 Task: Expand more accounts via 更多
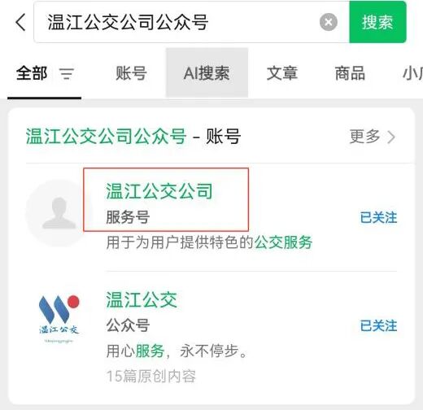click(365, 137)
